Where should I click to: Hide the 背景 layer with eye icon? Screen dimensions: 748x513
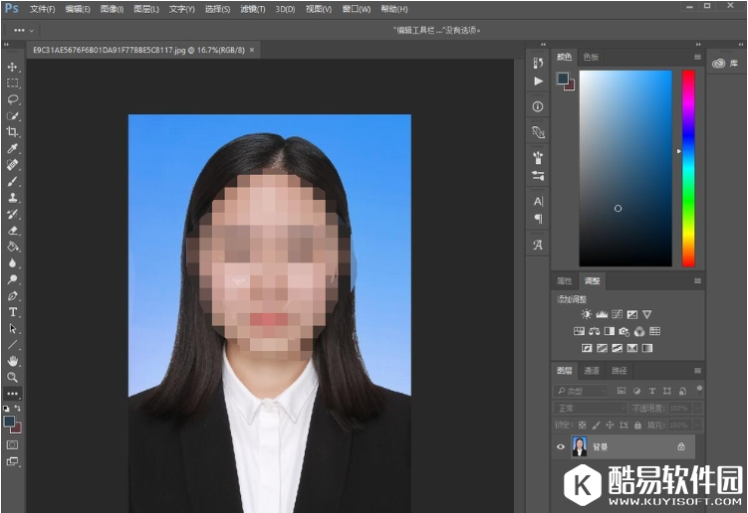coord(561,447)
